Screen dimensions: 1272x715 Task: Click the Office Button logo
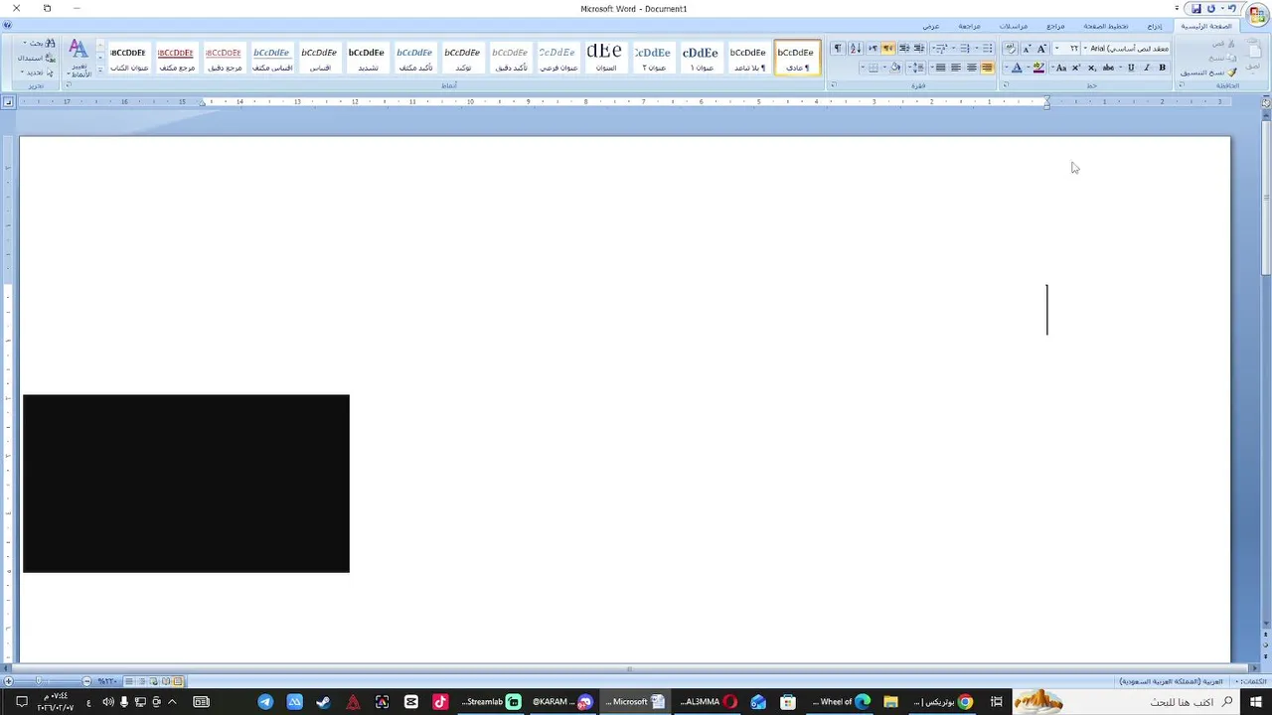pos(1257,16)
